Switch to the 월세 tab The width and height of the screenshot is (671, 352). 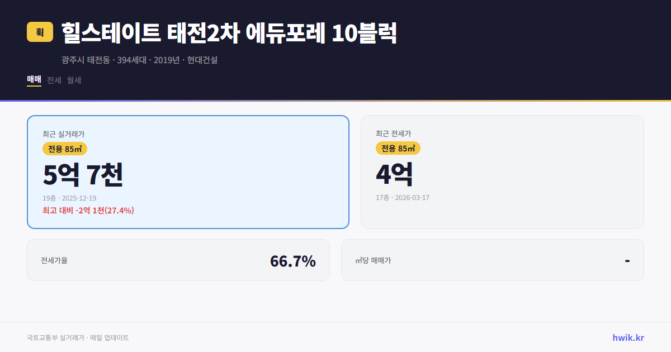coord(73,80)
